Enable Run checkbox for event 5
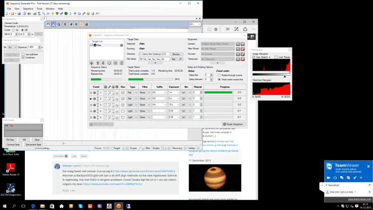 [x=123, y=117]
